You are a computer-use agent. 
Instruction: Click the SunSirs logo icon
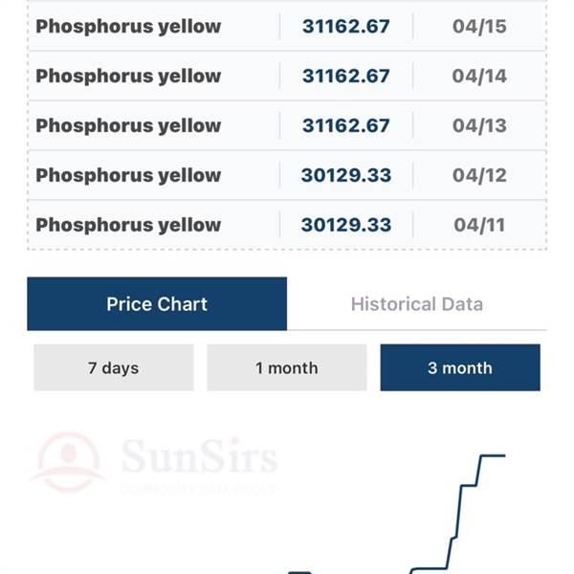pos(68,462)
